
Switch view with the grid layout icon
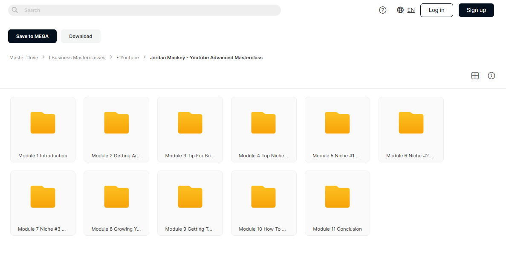tap(475, 76)
